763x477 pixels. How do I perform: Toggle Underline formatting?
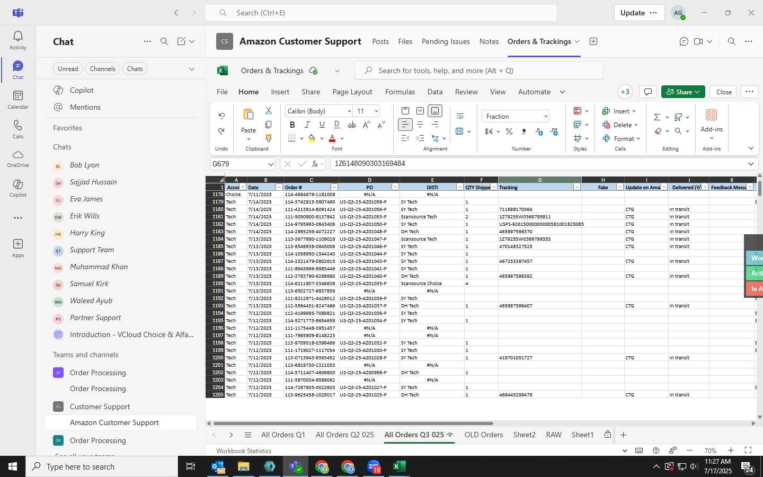coord(322,125)
